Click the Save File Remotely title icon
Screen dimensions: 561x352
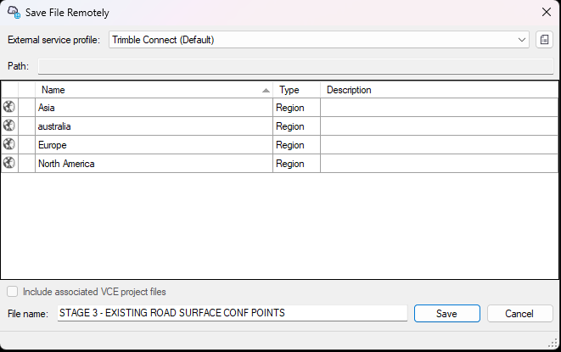(x=14, y=13)
